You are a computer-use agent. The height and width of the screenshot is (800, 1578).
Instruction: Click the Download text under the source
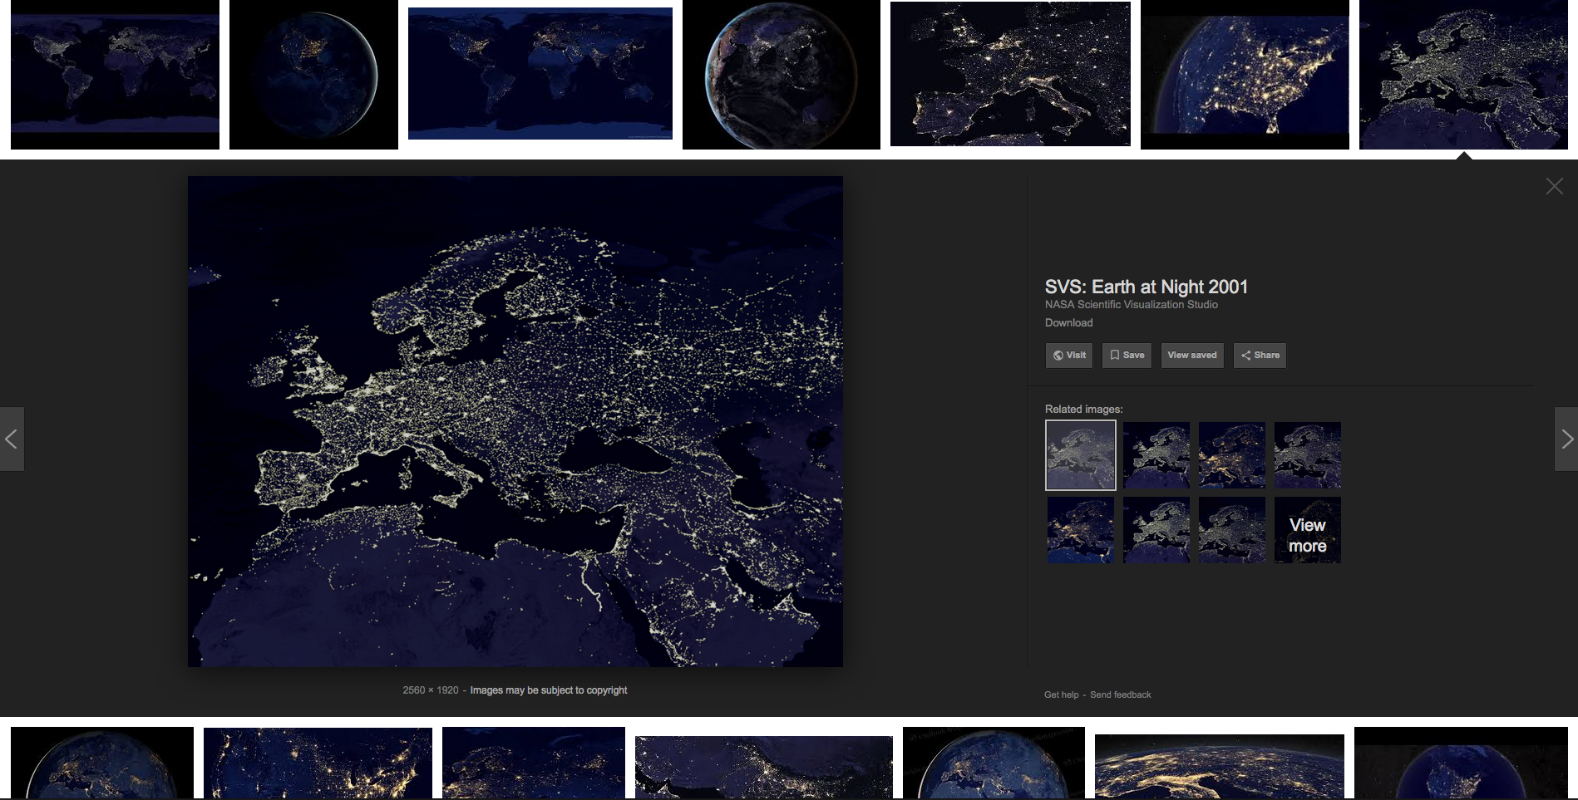tap(1069, 323)
